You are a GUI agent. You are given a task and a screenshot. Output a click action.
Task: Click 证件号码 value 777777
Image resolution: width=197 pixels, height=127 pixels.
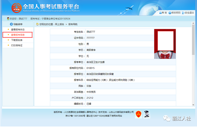coord(91,38)
